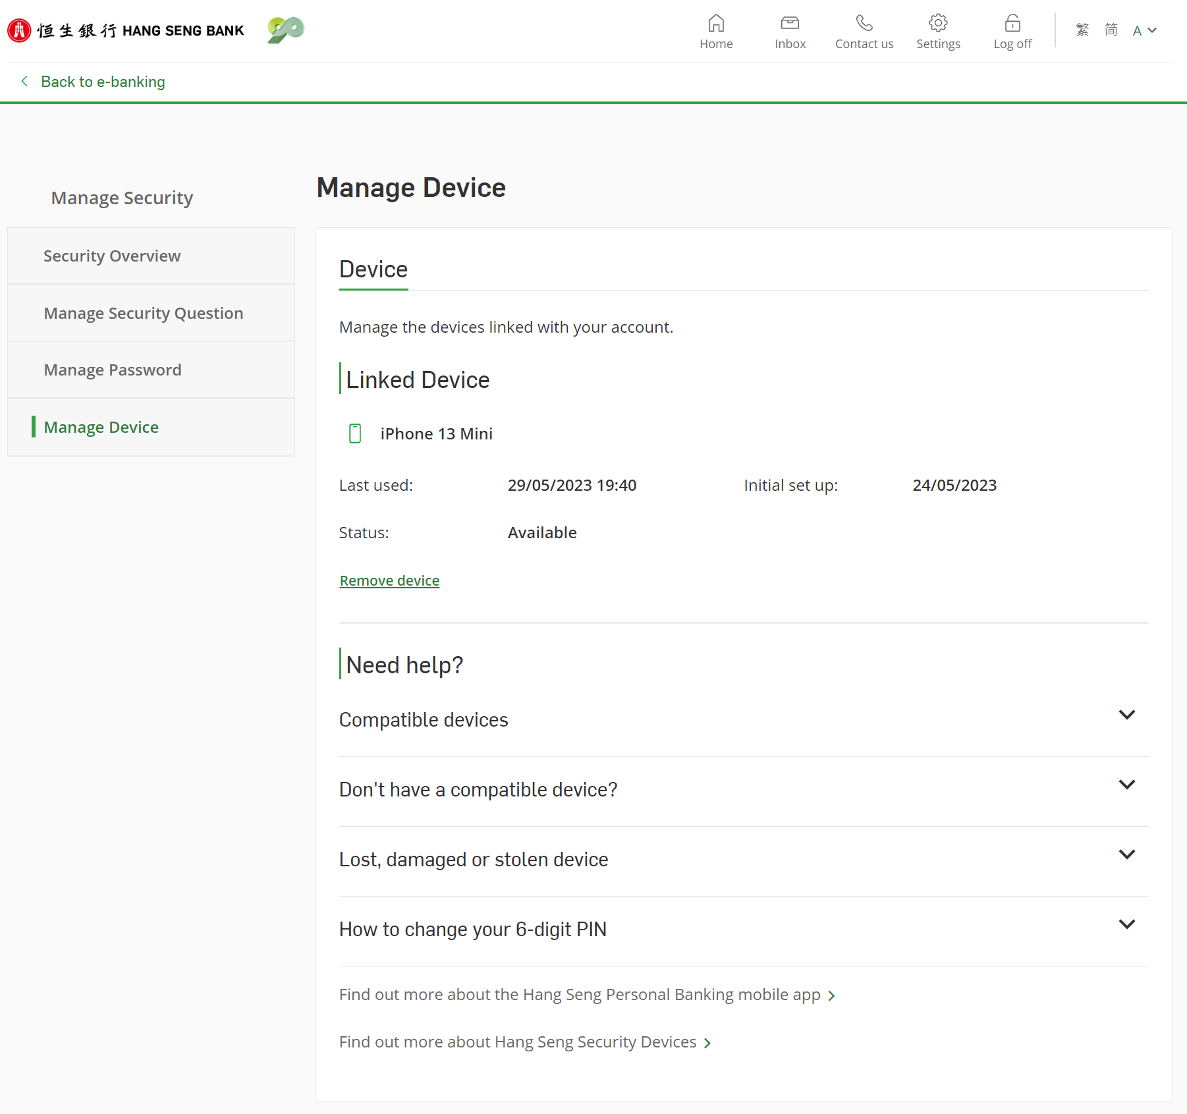Go to Manage Password in sidebar
Screen dimensions: 1187x1114
113,370
